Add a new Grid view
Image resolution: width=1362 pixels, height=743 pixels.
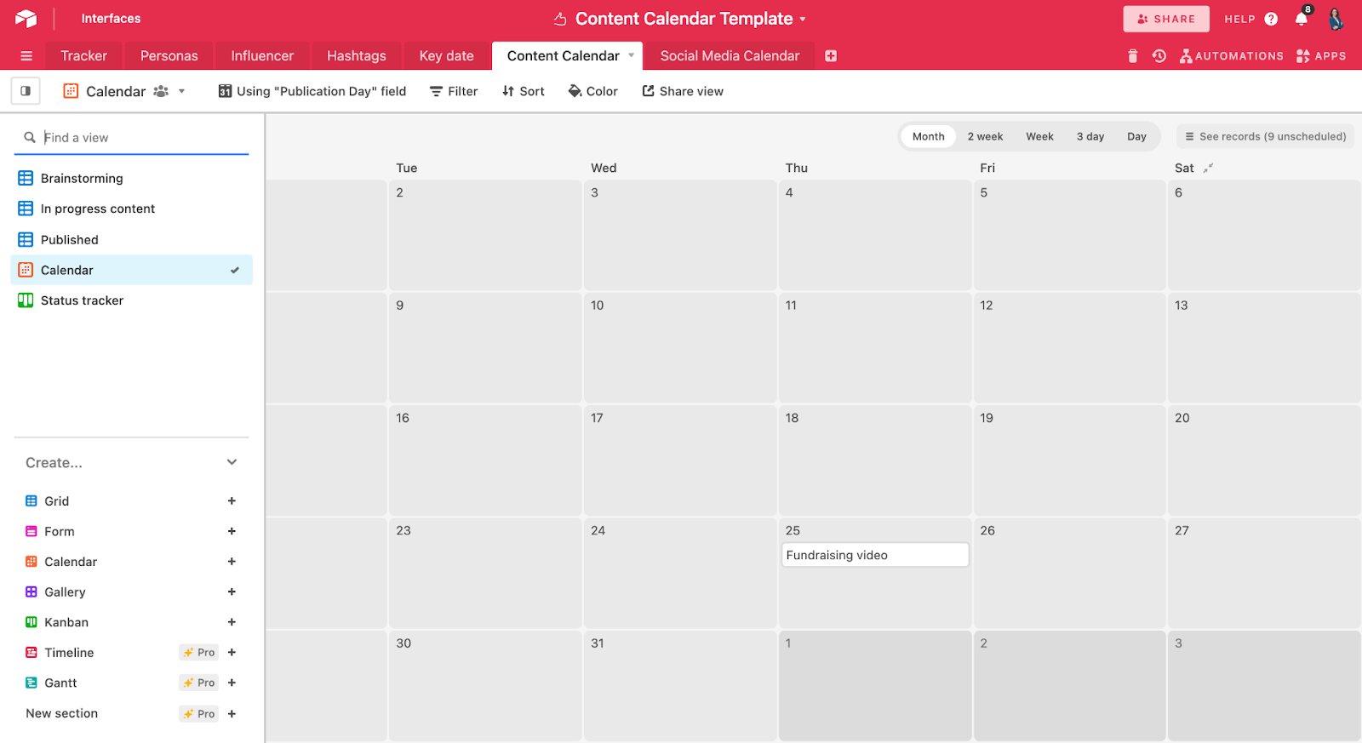232,501
